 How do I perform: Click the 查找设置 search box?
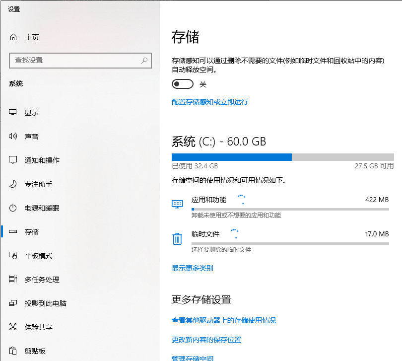coord(79,60)
